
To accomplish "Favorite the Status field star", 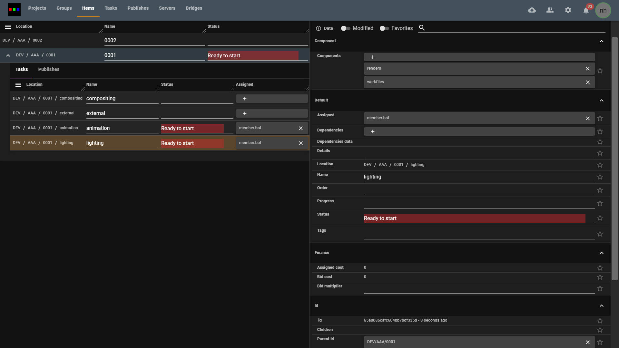I will point(600,218).
